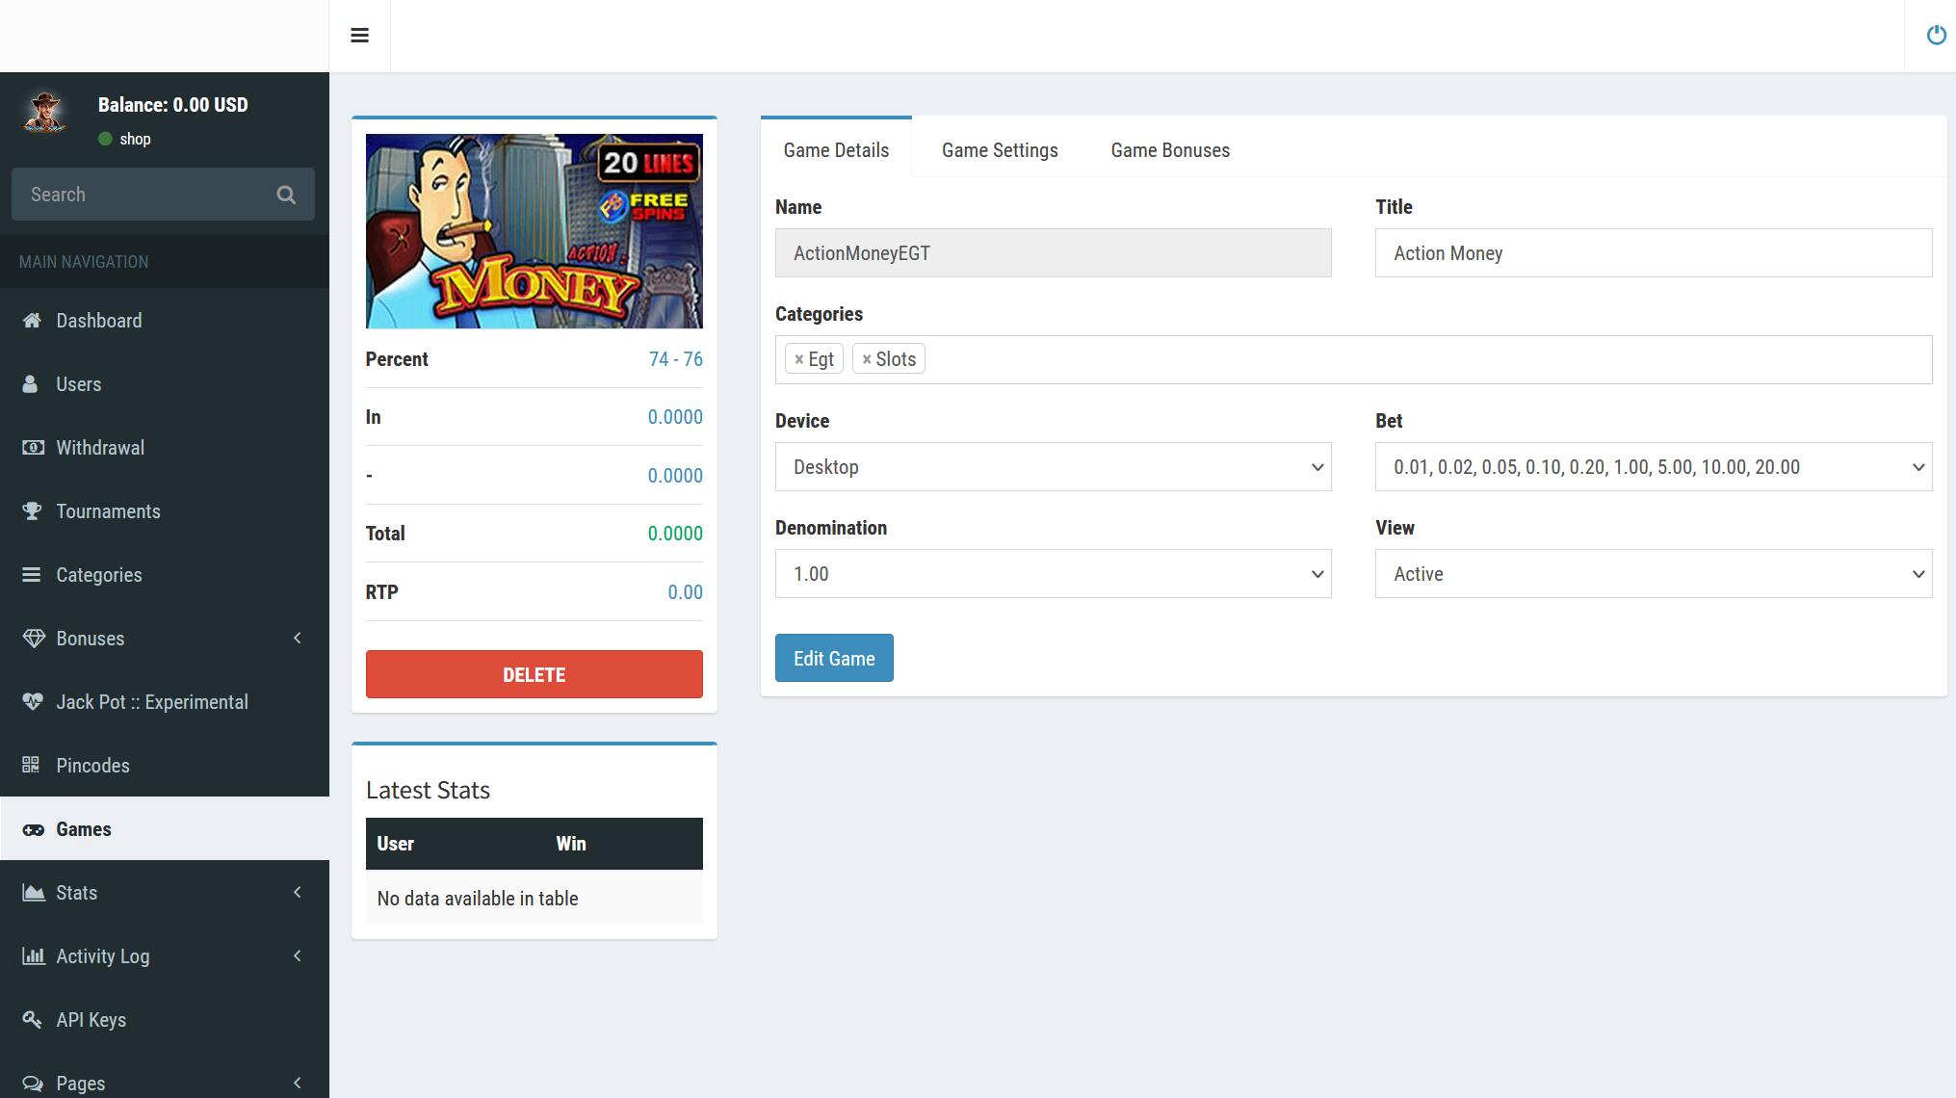1956x1098 pixels.
Task: Click the Action Money game thumbnail
Action: (534, 231)
